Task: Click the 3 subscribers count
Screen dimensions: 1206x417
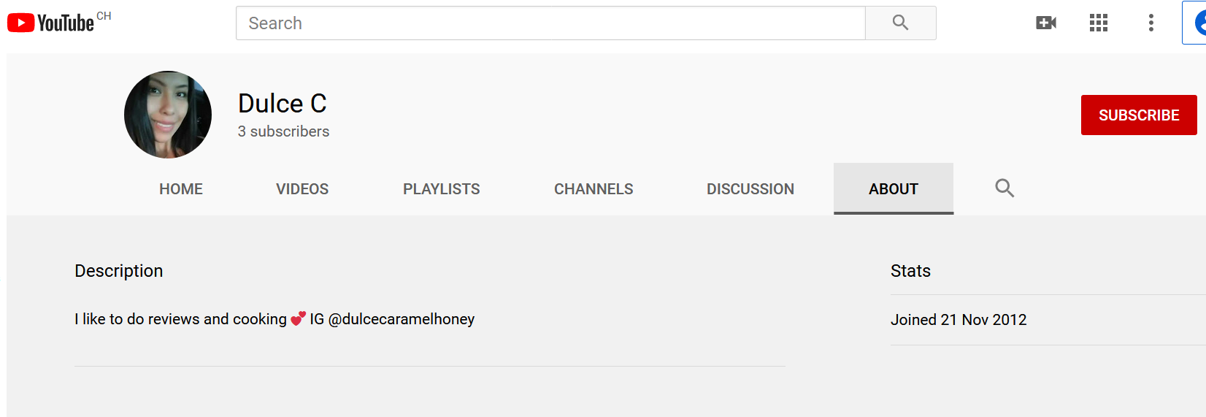Action: coord(283,131)
